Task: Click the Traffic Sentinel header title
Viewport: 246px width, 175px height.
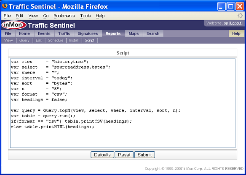Action: click(x=51, y=25)
